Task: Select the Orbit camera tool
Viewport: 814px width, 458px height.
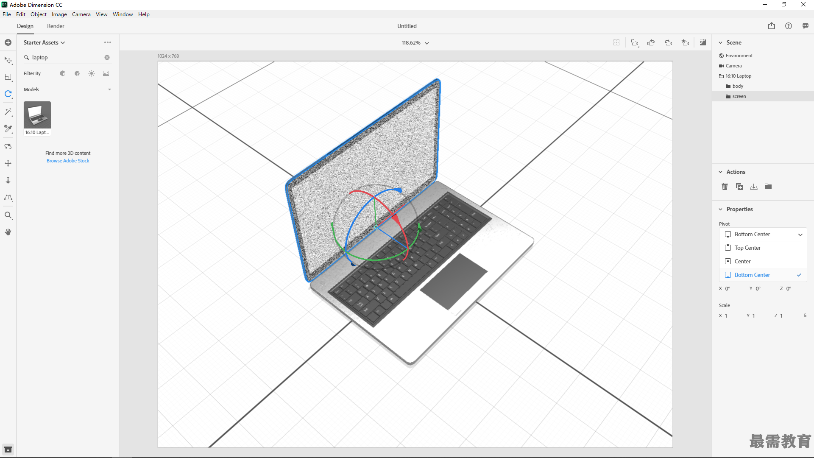Action: 8,146
